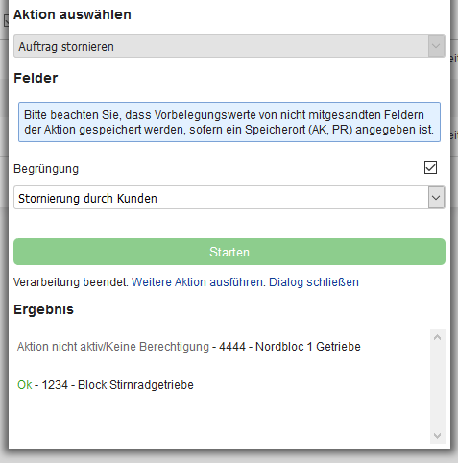
Task: Click the Begründung field label
Action: [46, 169]
